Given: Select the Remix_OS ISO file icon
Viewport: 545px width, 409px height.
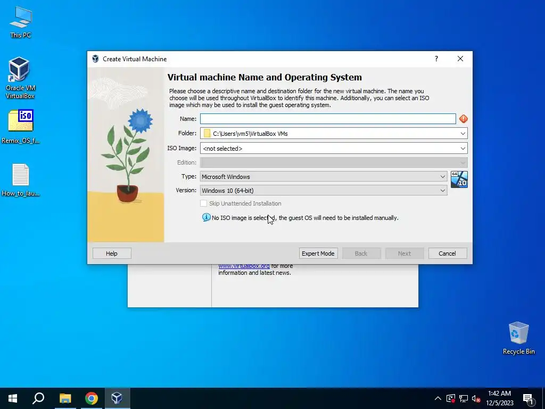Looking at the screenshot, I should [x=21, y=127].
